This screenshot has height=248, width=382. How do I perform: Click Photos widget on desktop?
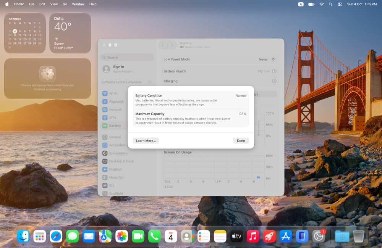(x=47, y=78)
